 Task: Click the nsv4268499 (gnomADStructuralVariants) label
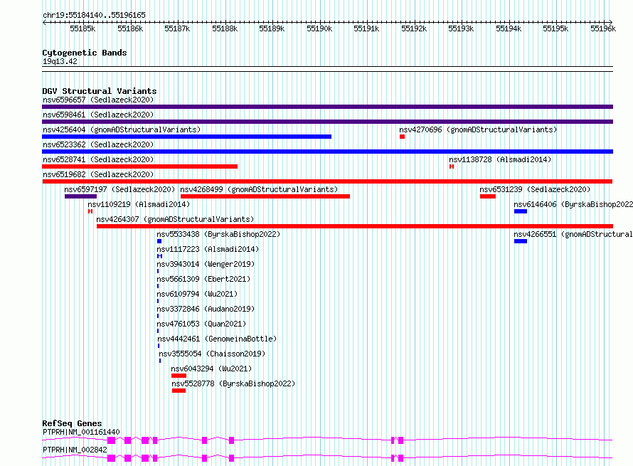259,189
